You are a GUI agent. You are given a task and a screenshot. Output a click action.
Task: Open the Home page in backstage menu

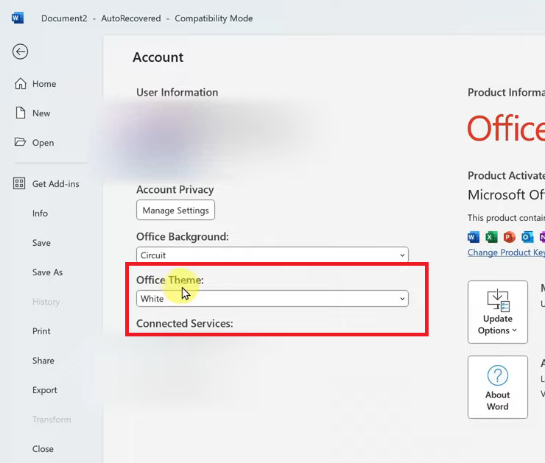pyautogui.click(x=44, y=84)
